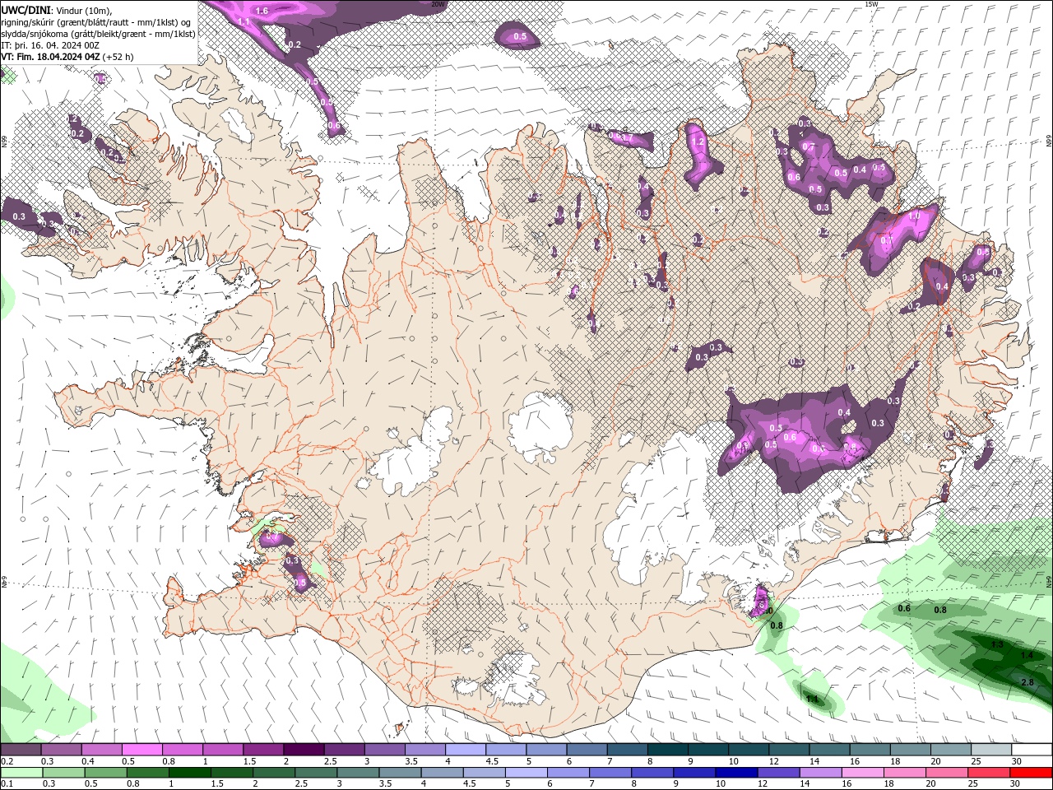Click the white swatch labeled 30 on the snow scale
Image resolution: width=1053 pixels, height=790 pixels.
click(1032, 750)
